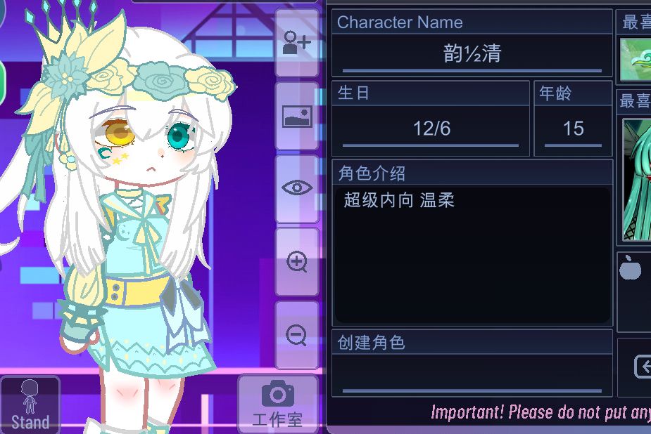Click the 角色介绍 description text box
651x434 pixels.
pyautogui.click(x=472, y=255)
